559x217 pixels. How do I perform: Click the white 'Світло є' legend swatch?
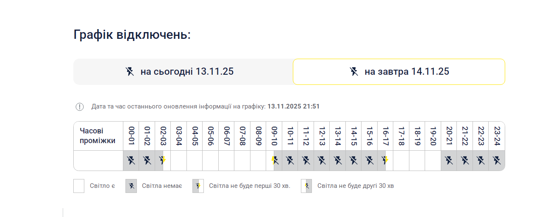[x=79, y=186]
